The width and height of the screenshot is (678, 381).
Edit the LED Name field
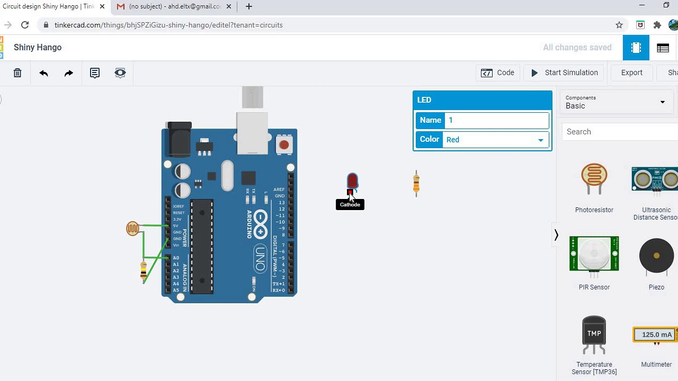497,120
